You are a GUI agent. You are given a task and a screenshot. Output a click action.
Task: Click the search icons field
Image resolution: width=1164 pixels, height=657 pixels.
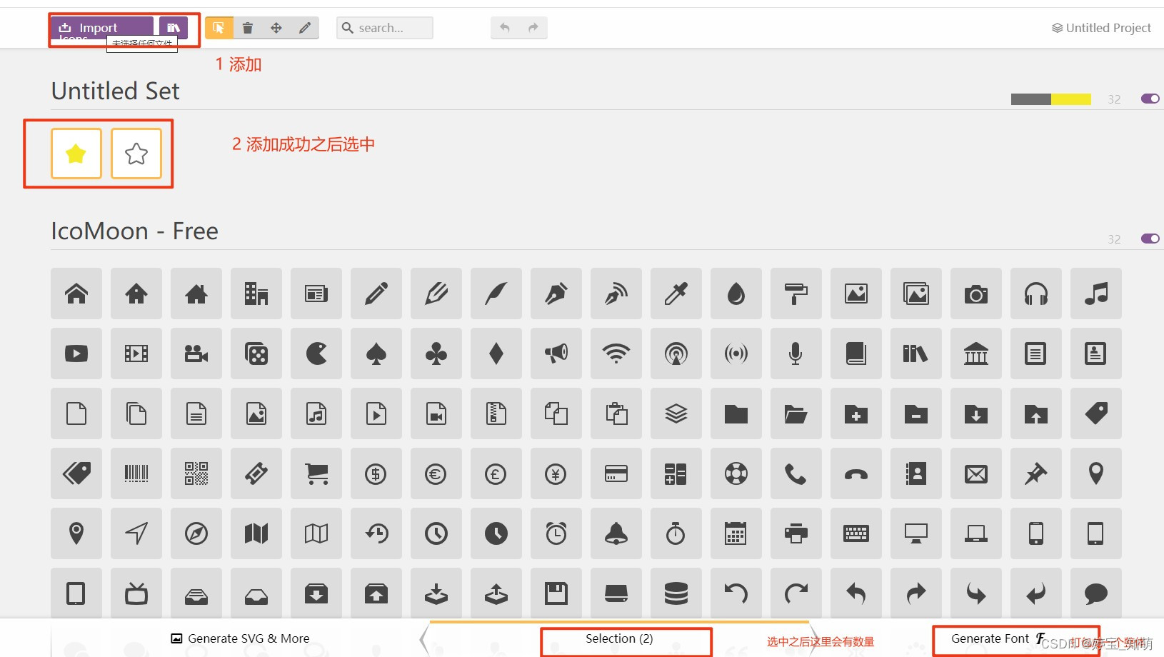click(385, 28)
